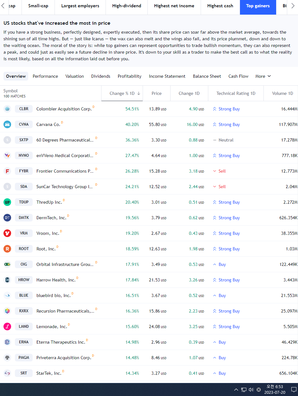Click the taskbar clock and date
The height and width of the screenshot is (396, 298).
[x=275, y=389]
